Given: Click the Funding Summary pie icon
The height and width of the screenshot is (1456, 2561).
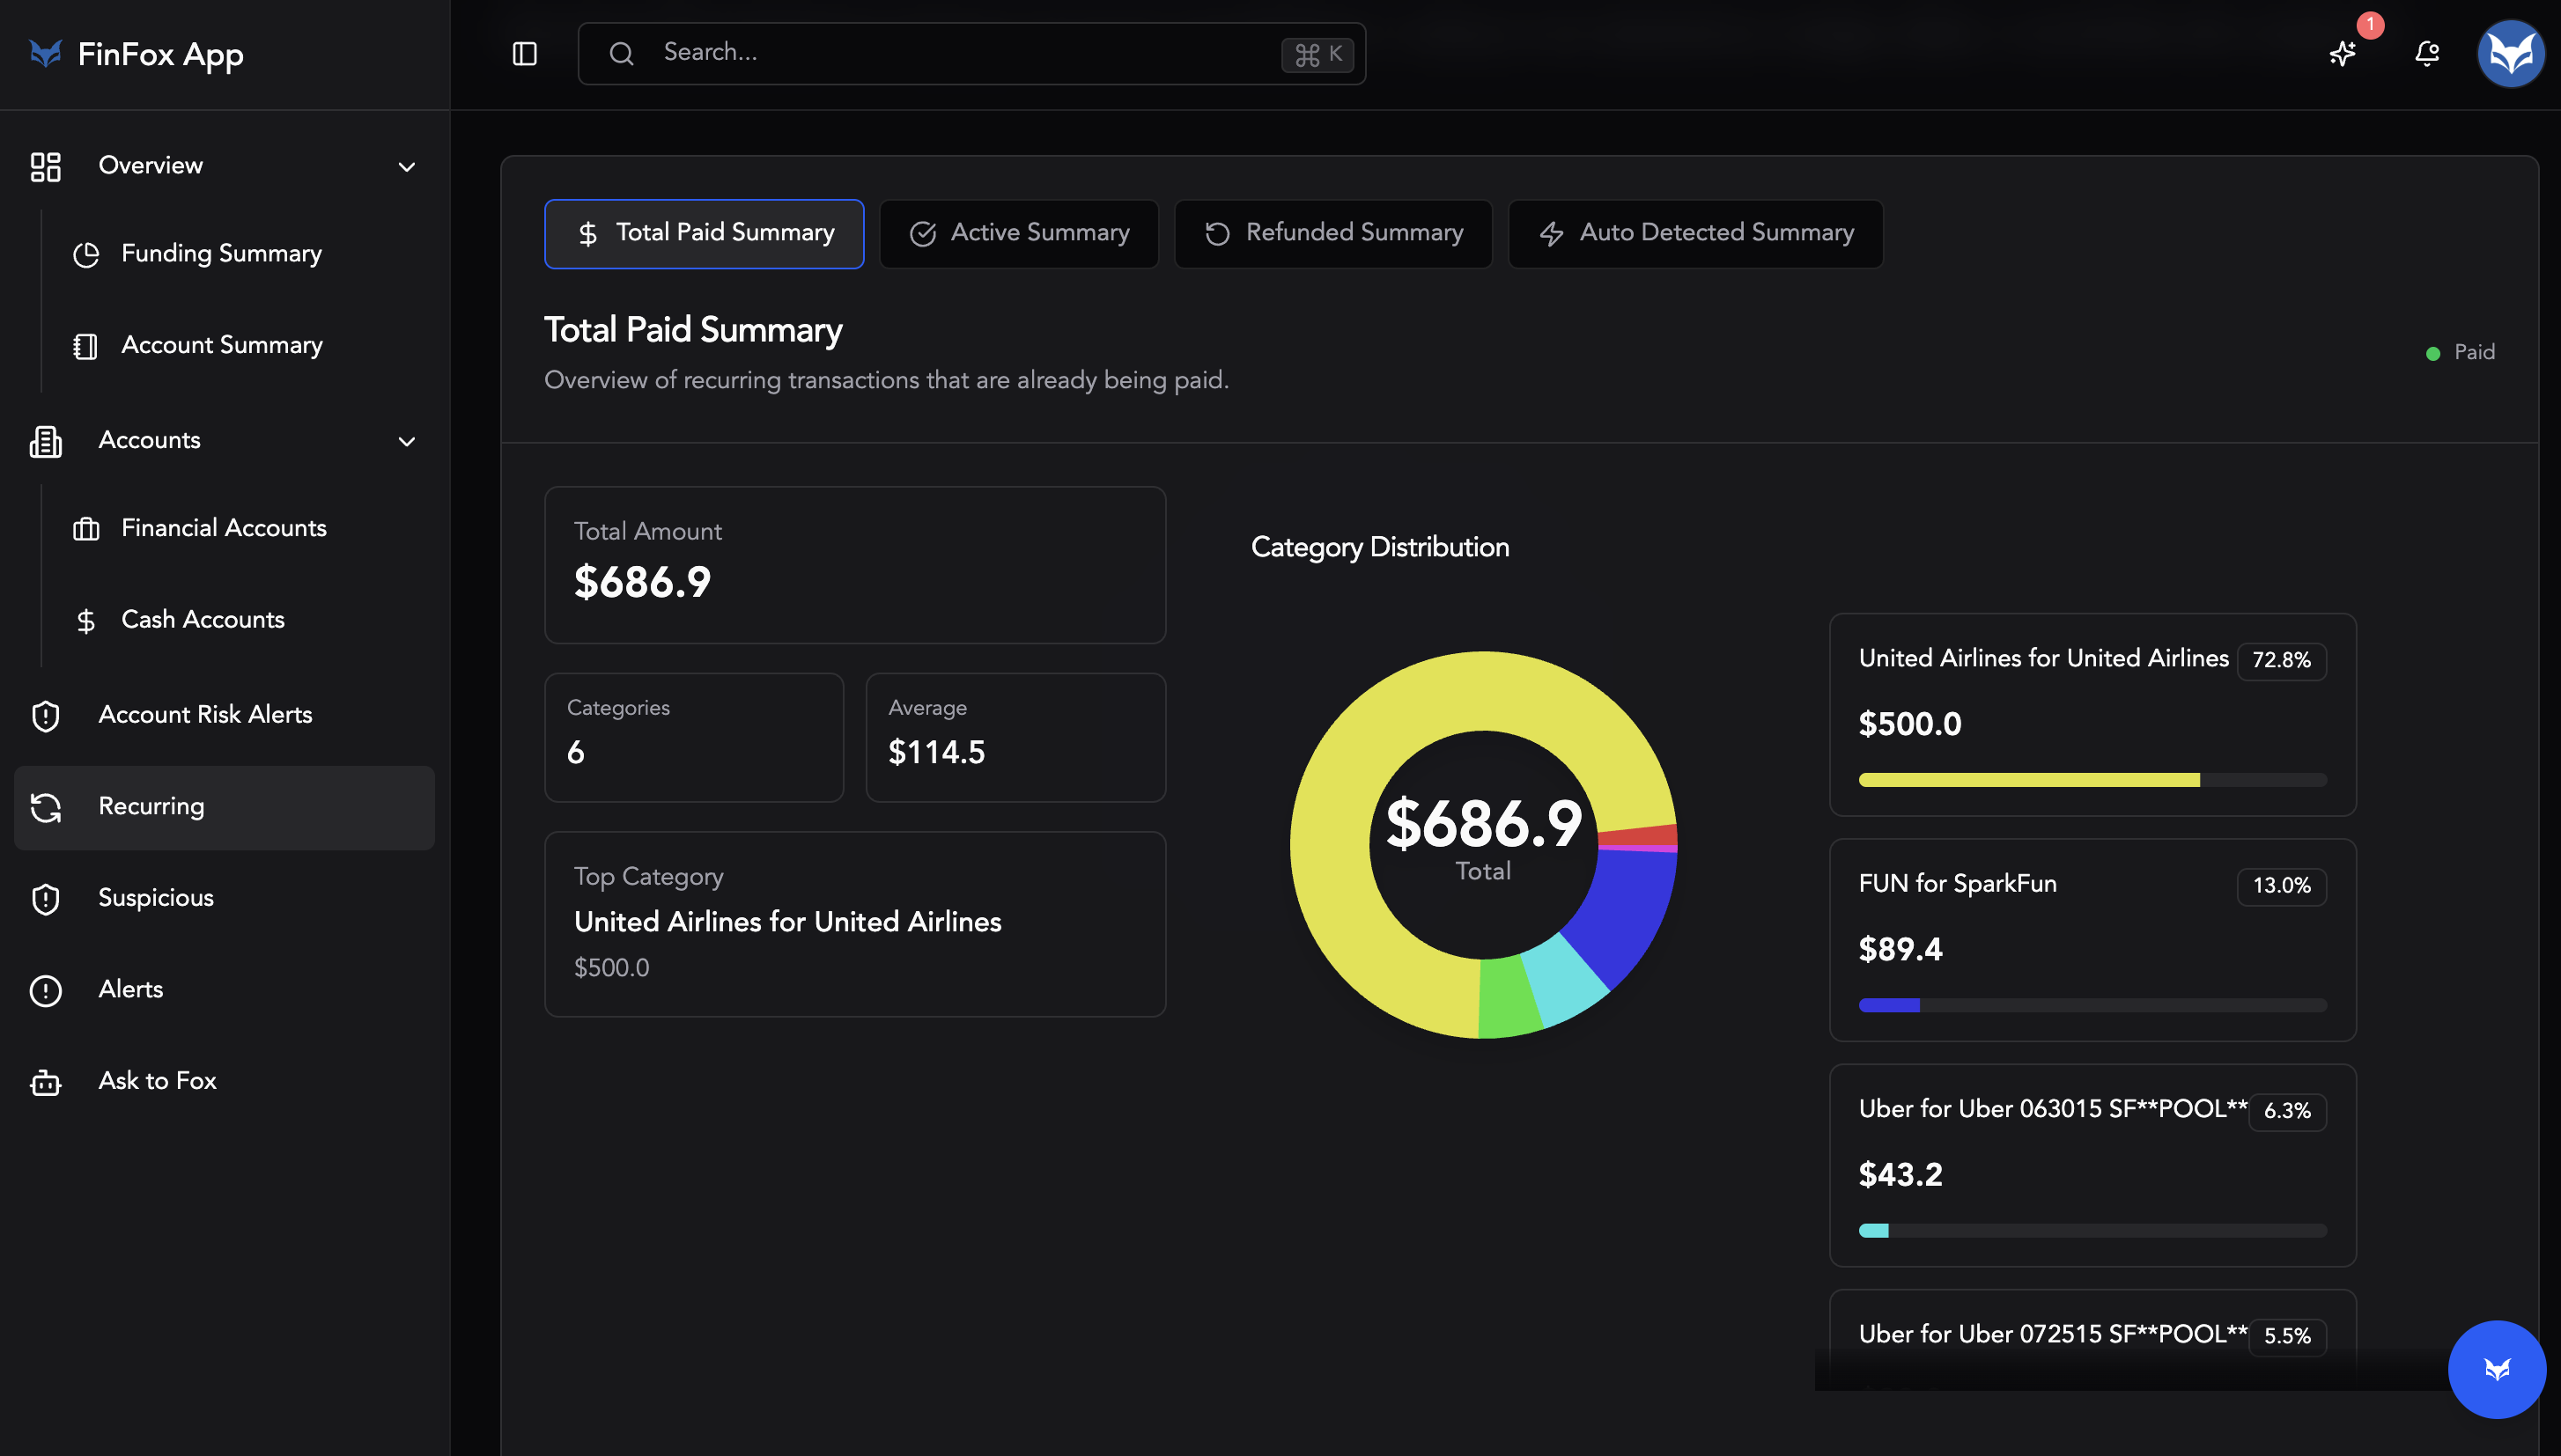Looking at the screenshot, I should coord(86,254).
